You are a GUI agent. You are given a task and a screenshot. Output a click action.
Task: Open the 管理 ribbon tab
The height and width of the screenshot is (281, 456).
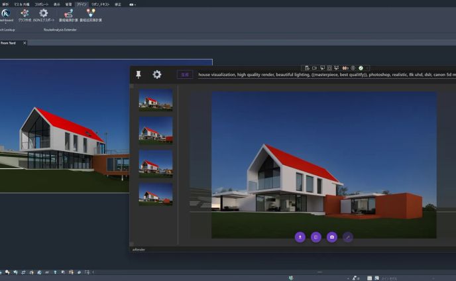click(x=68, y=5)
